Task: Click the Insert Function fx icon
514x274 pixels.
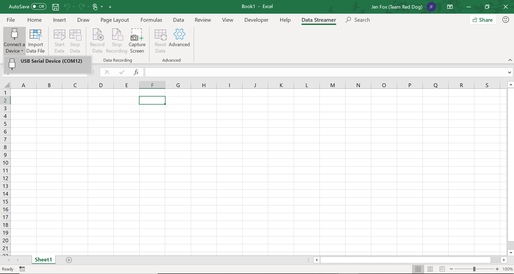Action: [x=136, y=72]
